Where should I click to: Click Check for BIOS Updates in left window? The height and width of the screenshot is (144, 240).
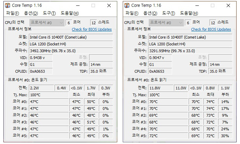click(x=92, y=29)
